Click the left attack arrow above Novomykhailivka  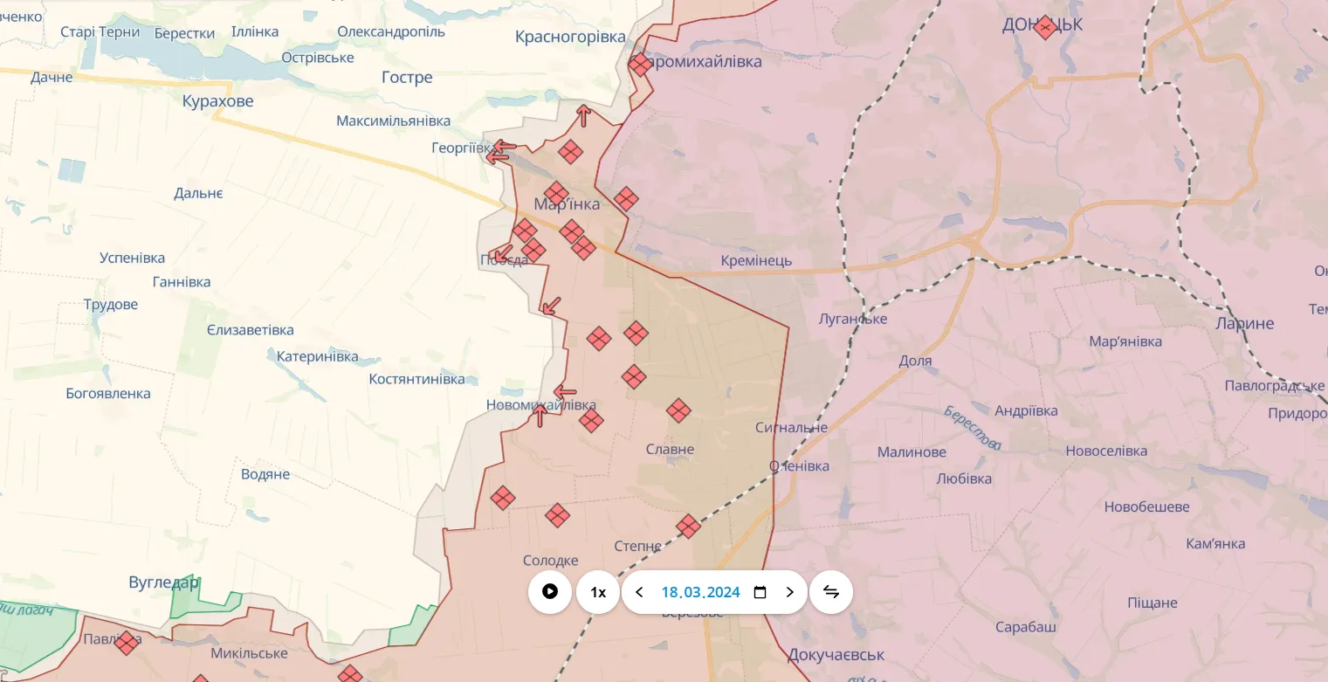[x=565, y=392]
